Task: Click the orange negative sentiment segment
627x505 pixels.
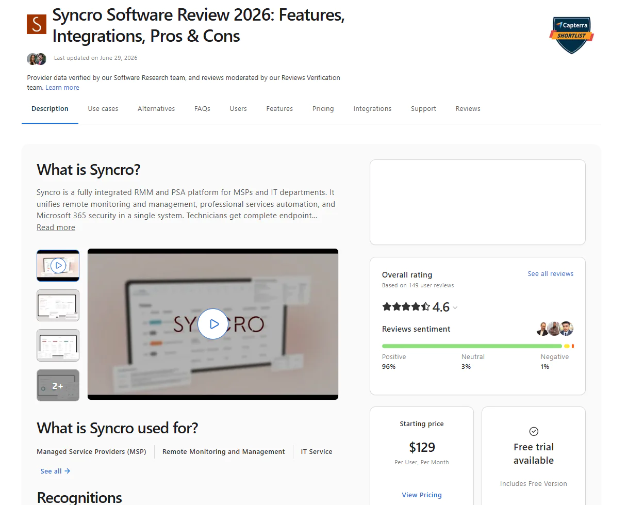Action: pyautogui.click(x=573, y=346)
